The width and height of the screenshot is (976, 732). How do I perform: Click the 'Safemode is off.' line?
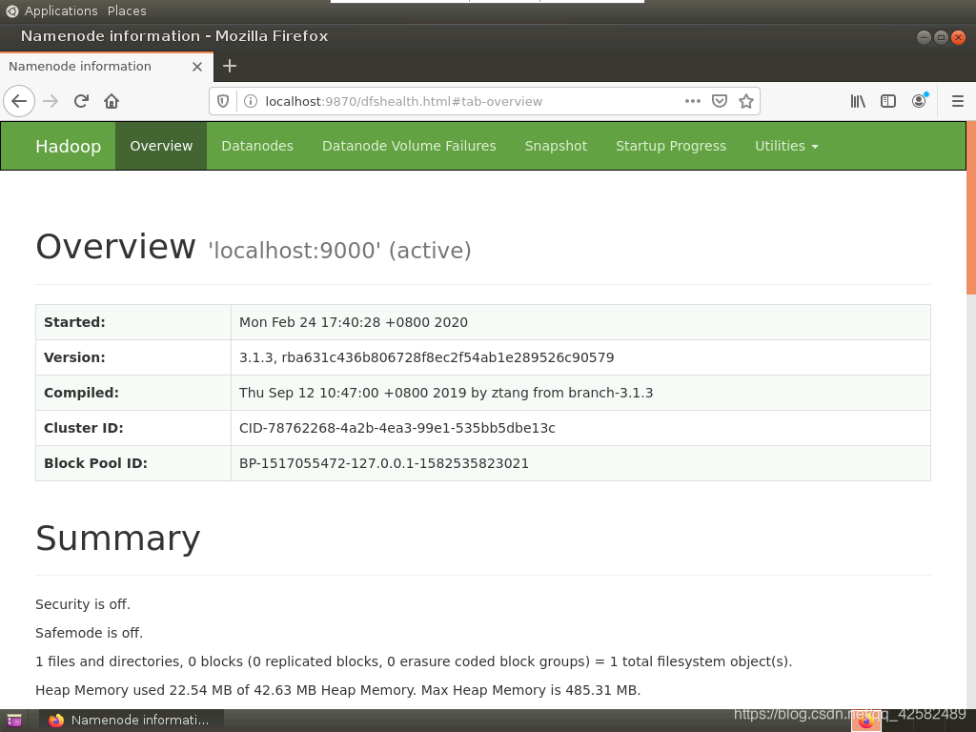89,633
